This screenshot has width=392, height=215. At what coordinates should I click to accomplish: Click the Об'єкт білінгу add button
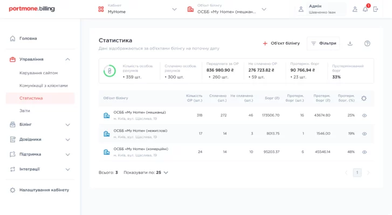pos(281,44)
